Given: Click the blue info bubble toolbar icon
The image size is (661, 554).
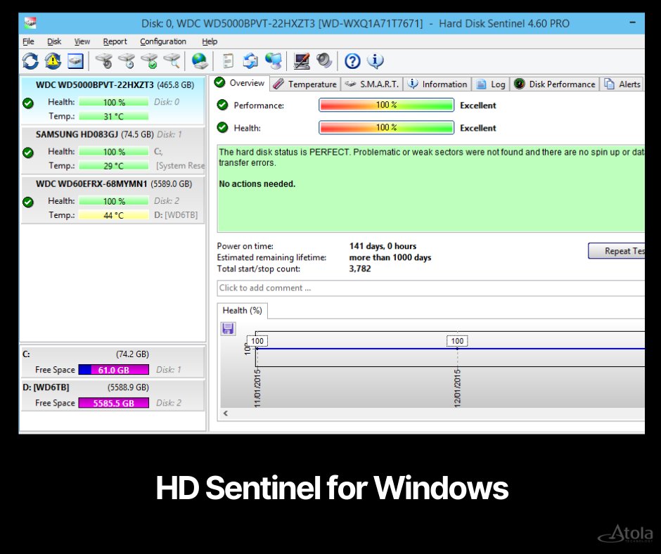Looking at the screenshot, I should 376,61.
